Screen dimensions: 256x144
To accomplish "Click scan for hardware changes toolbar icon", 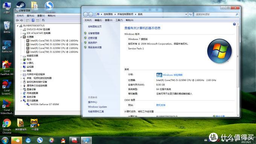I will click(43, 20).
